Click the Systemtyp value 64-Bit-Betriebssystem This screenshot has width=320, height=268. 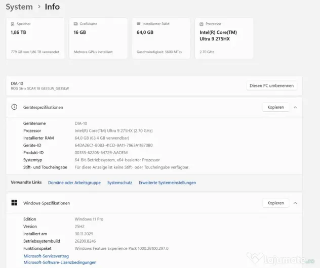[x=117, y=160]
